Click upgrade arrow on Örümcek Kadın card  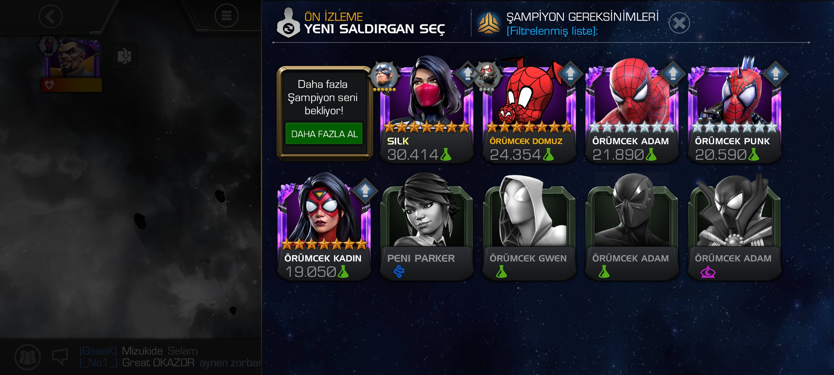[365, 191]
